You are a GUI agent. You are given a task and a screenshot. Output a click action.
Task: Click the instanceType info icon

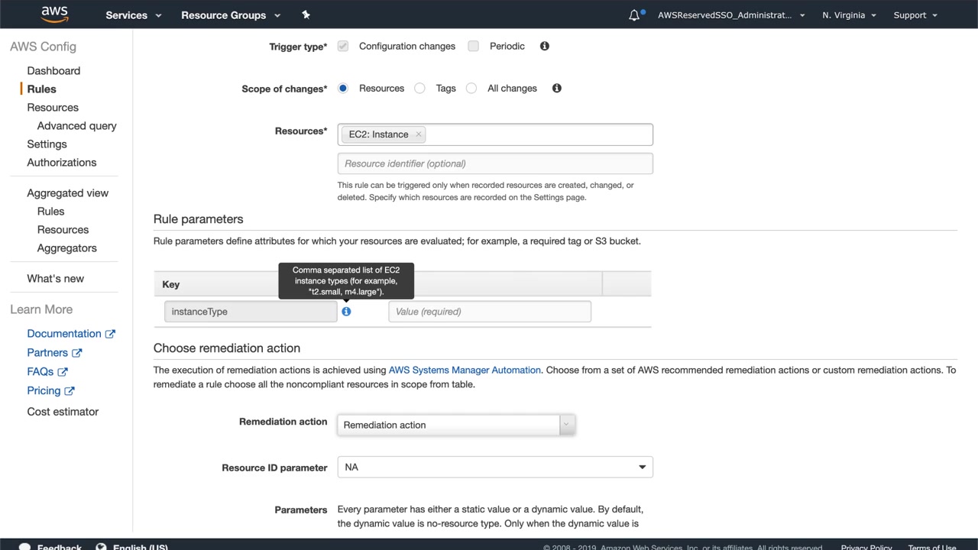(x=346, y=312)
